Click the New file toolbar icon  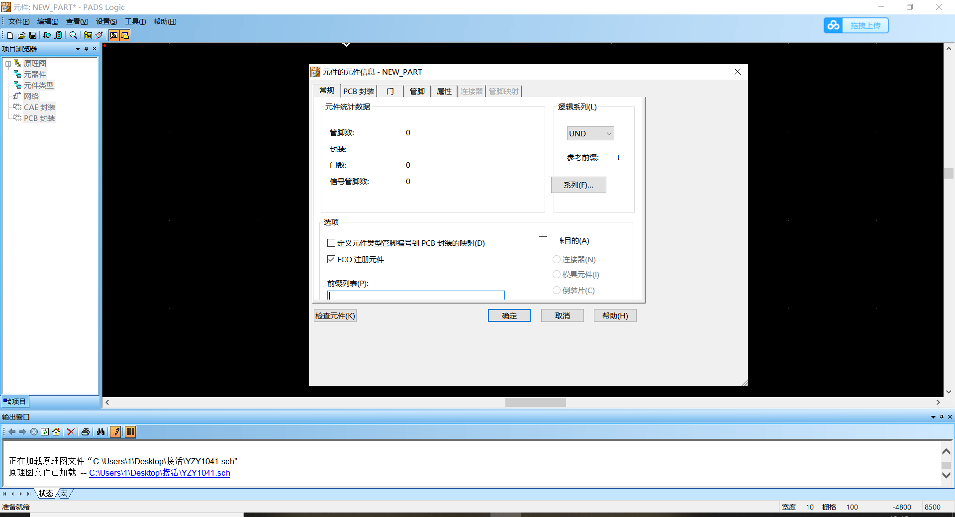(10, 35)
